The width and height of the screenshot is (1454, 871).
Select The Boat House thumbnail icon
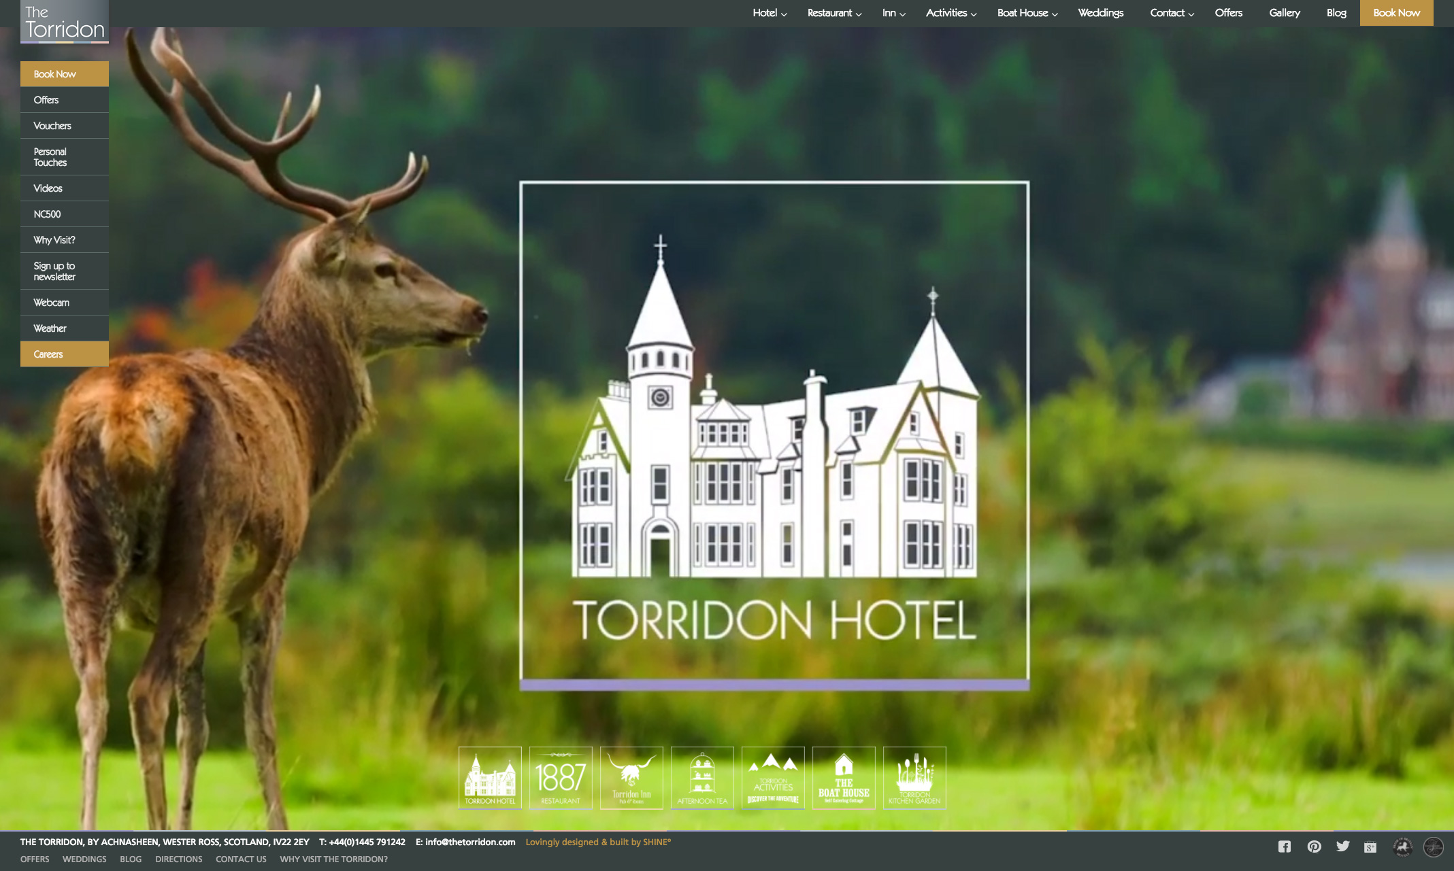pyautogui.click(x=844, y=778)
